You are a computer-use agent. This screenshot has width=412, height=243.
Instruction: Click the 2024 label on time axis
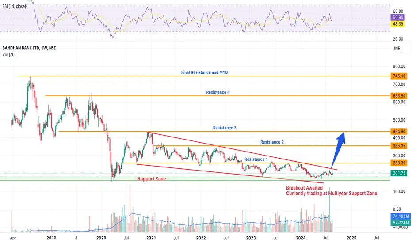(301, 238)
